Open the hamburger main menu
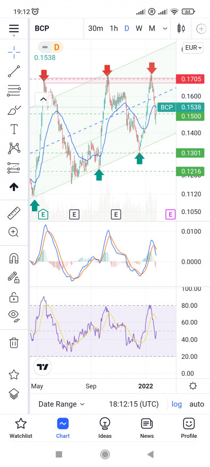The height and width of the screenshot is (467, 210). [14, 29]
